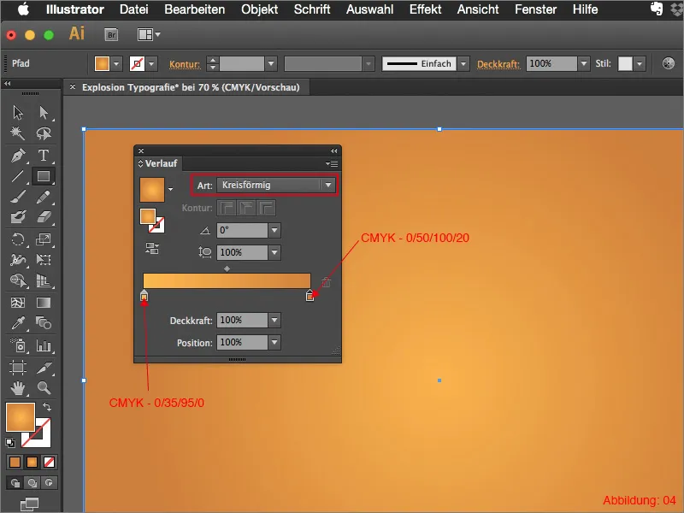Open the Art dropdown showing Kreisförmig
This screenshot has width=684, height=513.
pyautogui.click(x=276, y=185)
